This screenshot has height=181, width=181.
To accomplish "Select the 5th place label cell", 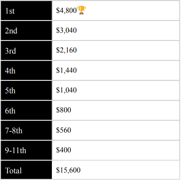I will click(26, 91).
